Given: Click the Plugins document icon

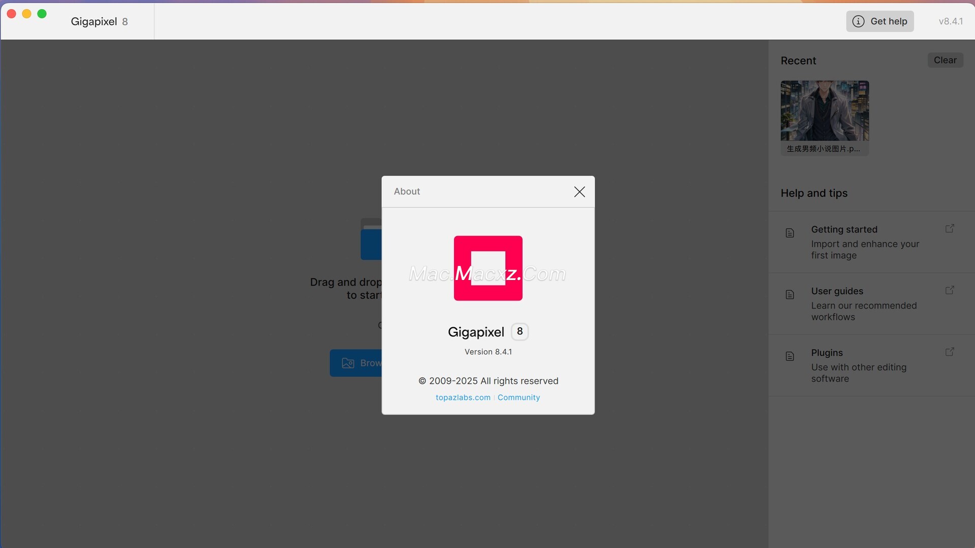Looking at the screenshot, I should point(790,356).
